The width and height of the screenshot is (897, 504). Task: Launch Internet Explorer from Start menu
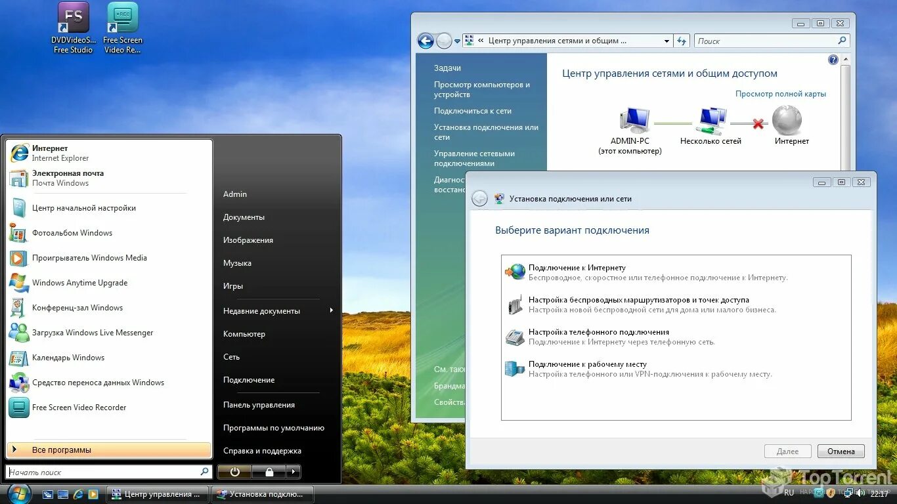click(x=109, y=153)
